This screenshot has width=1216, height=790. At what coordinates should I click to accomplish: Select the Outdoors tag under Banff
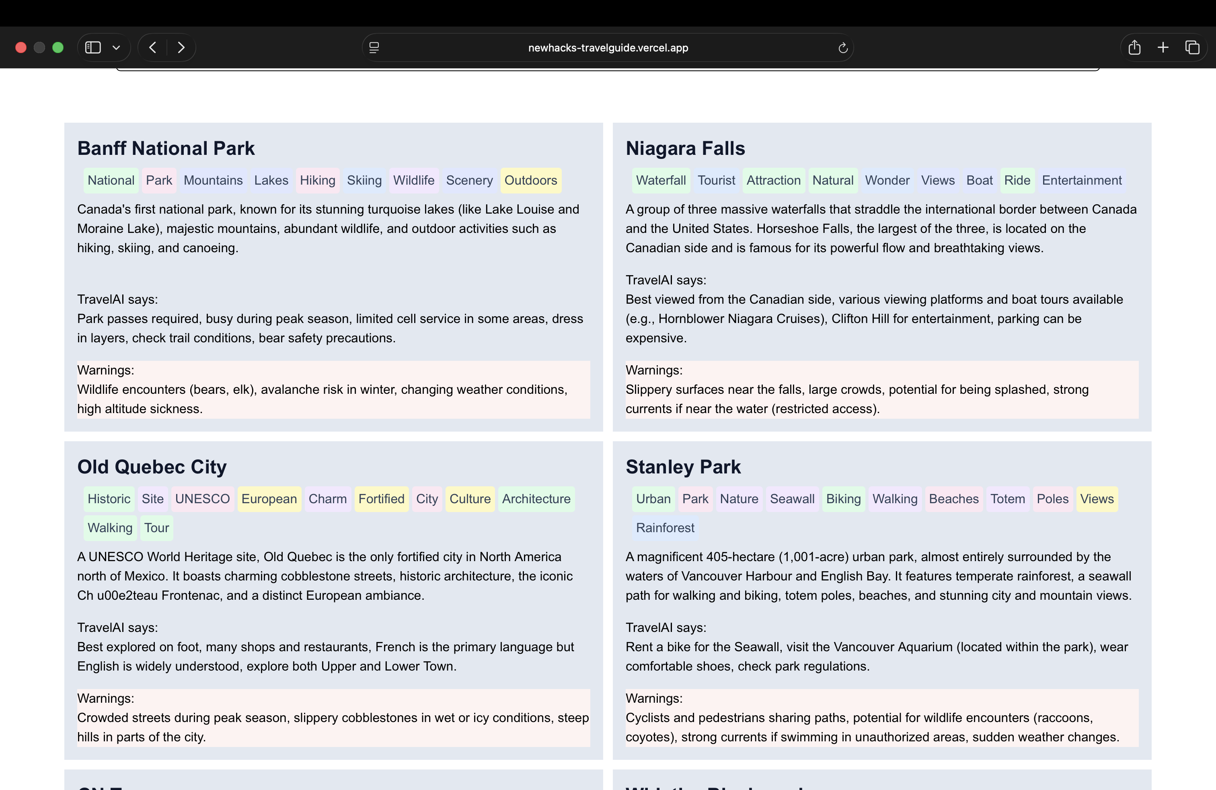[x=530, y=180]
